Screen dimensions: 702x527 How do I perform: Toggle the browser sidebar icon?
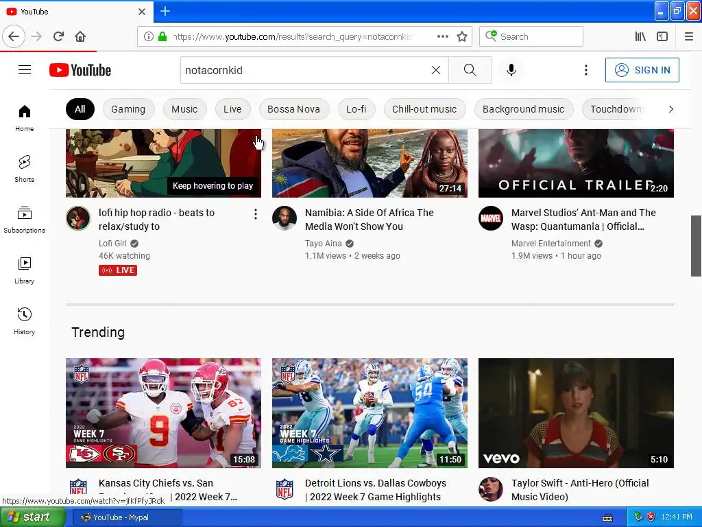(662, 36)
